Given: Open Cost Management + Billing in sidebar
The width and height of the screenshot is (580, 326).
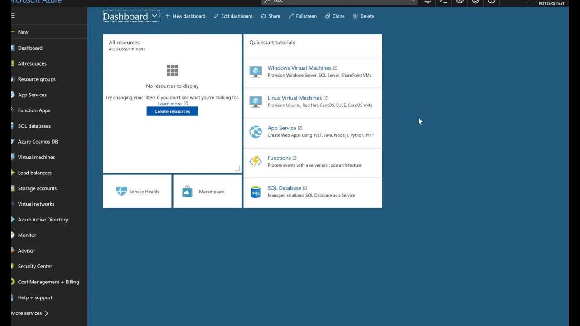Looking at the screenshot, I should click(49, 282).
